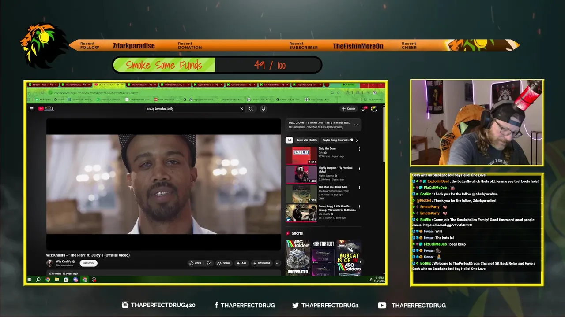The height and width of the screenshot is (317, 565).
Task: Open the UNDERRATED ARC Raiders short
Action: pos(298,258)
